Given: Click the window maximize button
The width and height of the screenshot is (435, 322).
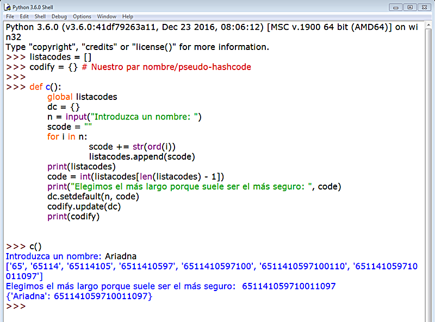Looking at the screenshot, I should pos(411,7).
